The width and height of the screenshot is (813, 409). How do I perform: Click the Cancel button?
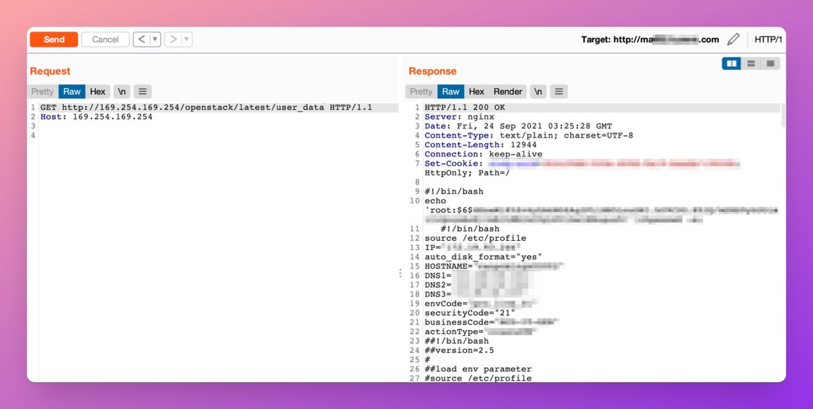pos(105,39)
